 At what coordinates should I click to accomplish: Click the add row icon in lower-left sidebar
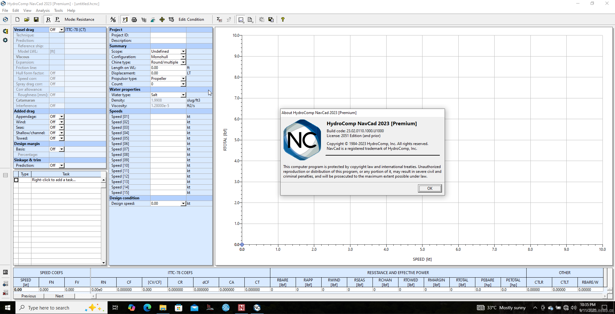pyautogui.click(x=5, y=284)
